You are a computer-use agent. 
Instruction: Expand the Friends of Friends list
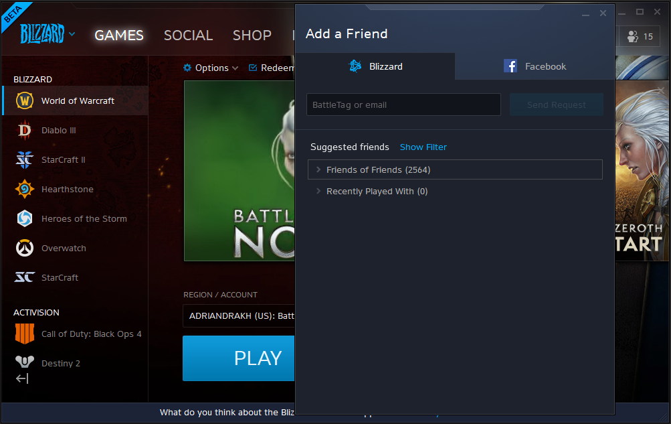[455, 169]
